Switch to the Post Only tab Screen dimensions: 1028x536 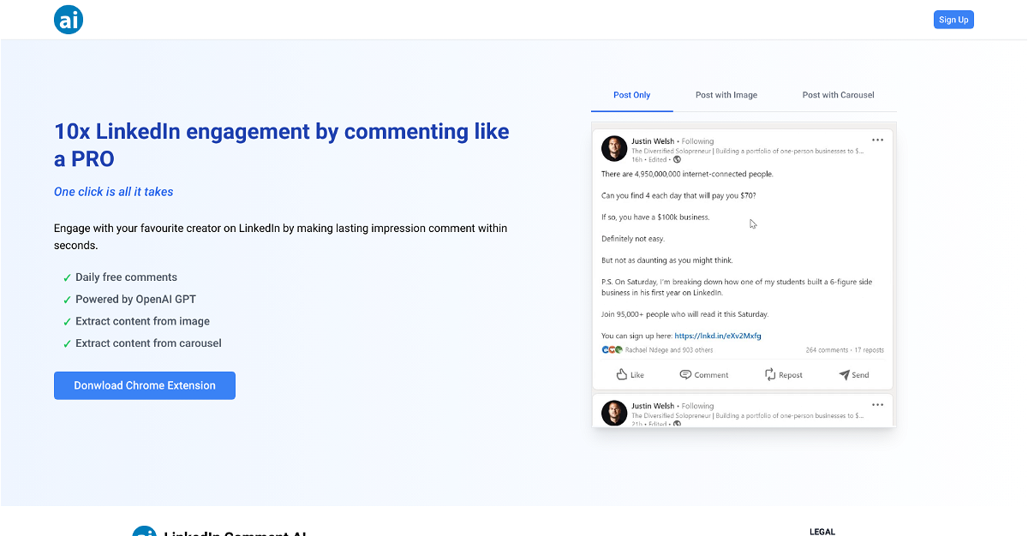[631, 95]
